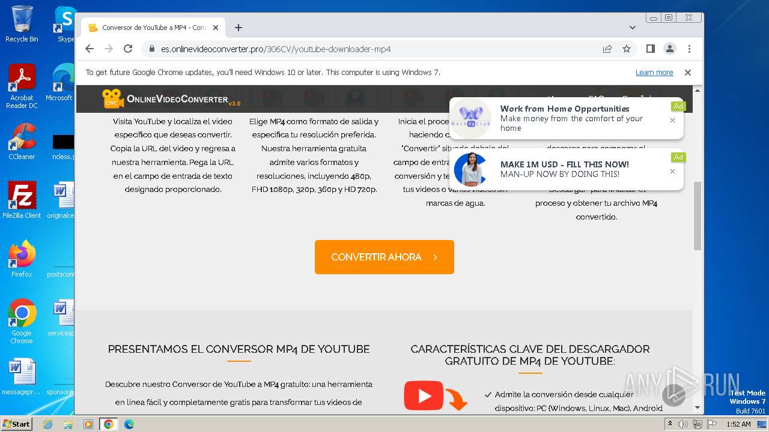
Task: Click the Chrome taskbar button
Action: click(109, 424)
